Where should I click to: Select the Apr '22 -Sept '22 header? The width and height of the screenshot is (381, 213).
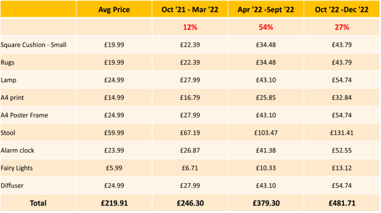click(266, 9)
